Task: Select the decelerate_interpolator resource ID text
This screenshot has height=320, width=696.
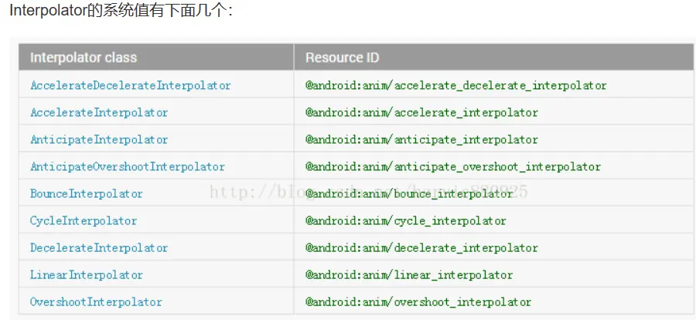Action: [x=421, y=247]
